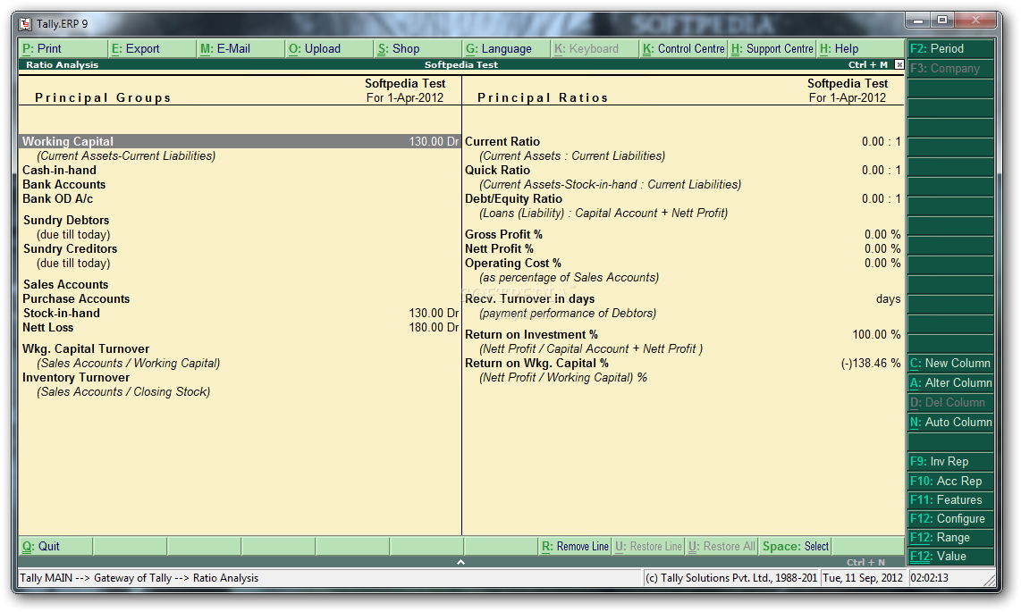Minimize the Tally.ERP 9 window
The height and width of the screenshot is (612, 1021).
click(918, 21)
